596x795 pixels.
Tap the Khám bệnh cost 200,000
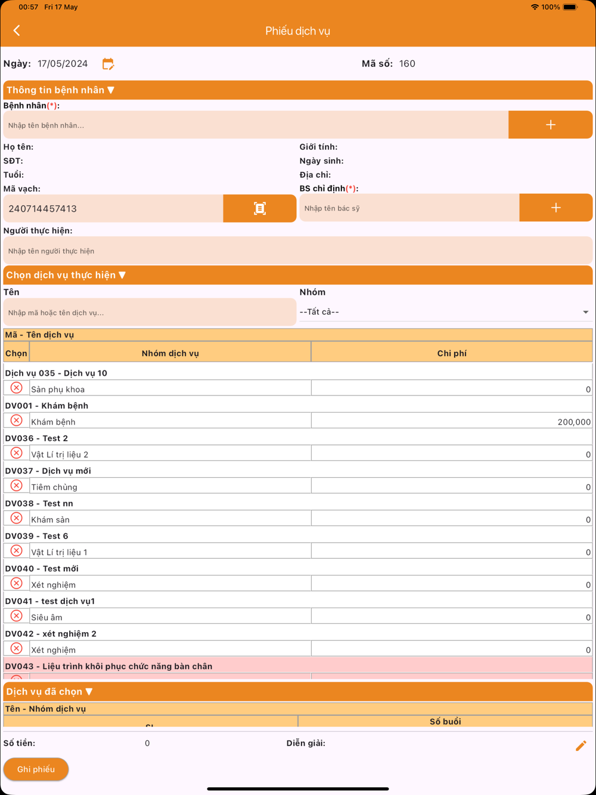574,422
